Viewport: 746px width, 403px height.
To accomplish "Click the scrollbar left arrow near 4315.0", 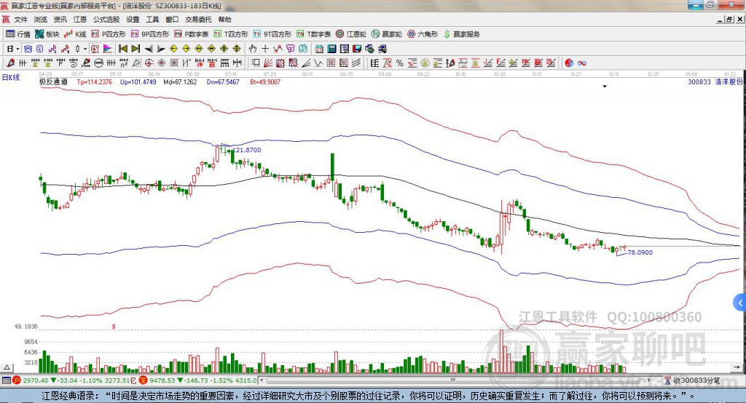I will point(262,380).
